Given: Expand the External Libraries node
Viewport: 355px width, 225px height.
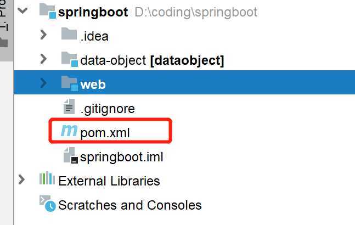Looking at the screenshot, I should click(x=21, y=180).
